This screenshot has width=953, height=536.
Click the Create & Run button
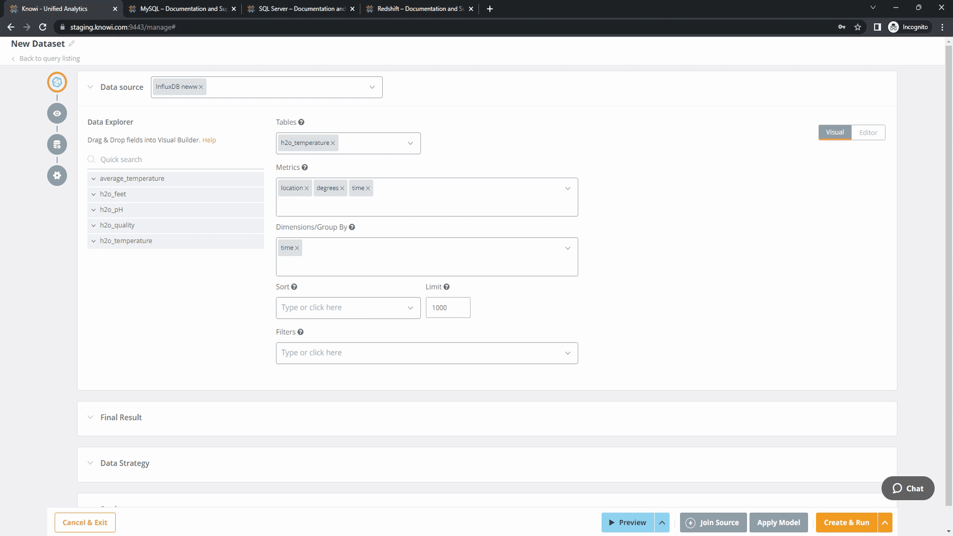pyautogui.click(x=846, y=523)
